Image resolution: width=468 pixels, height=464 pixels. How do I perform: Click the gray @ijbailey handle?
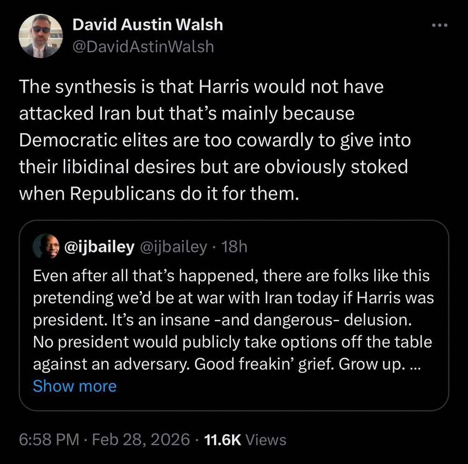click(x=173, y=248)
